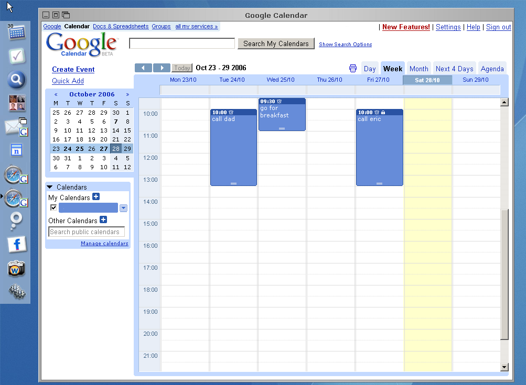
Task: Open the lower compass browser icon in the dock
Action: (x=16, y=199)
